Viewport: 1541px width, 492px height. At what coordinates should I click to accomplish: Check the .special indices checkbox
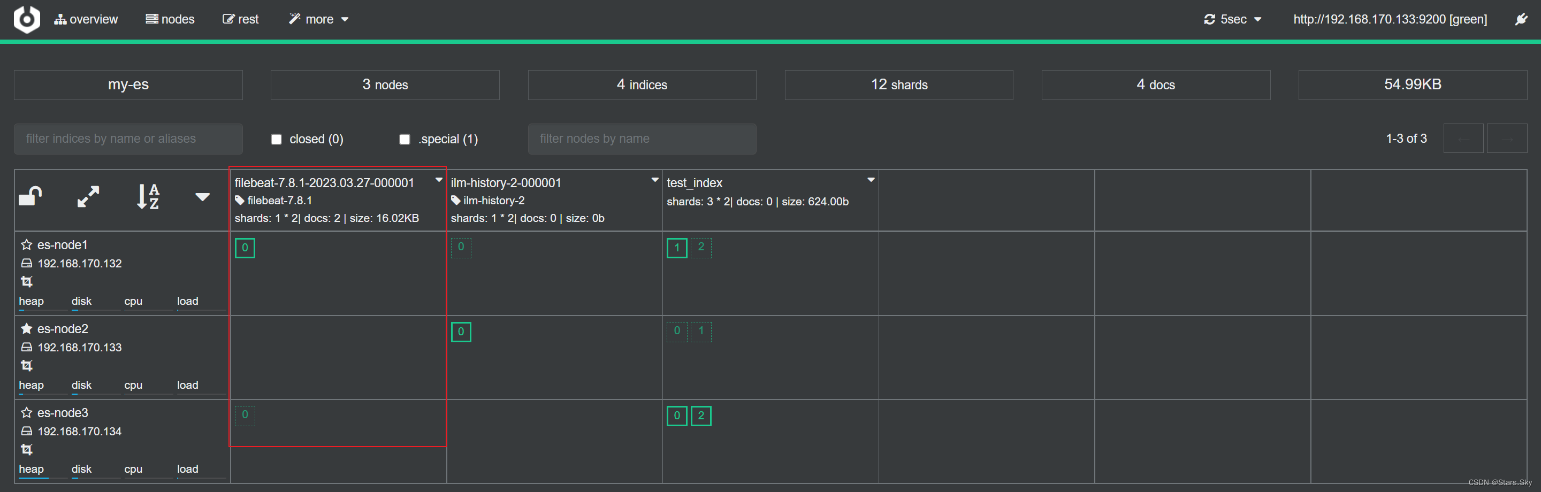click(x=404, y=139)
